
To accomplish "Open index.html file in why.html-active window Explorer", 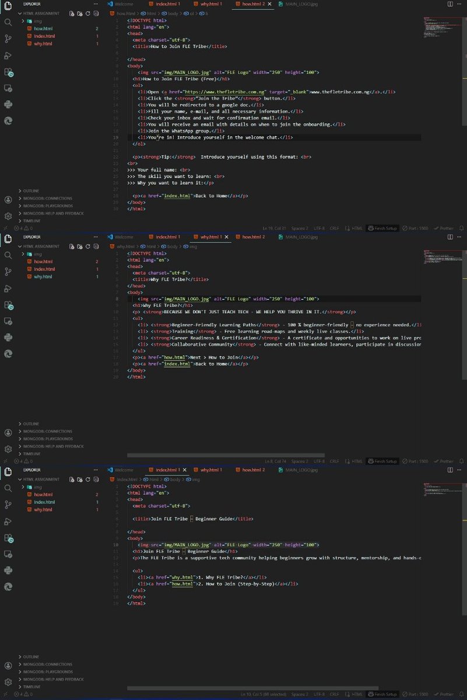I will pos(44,269).
